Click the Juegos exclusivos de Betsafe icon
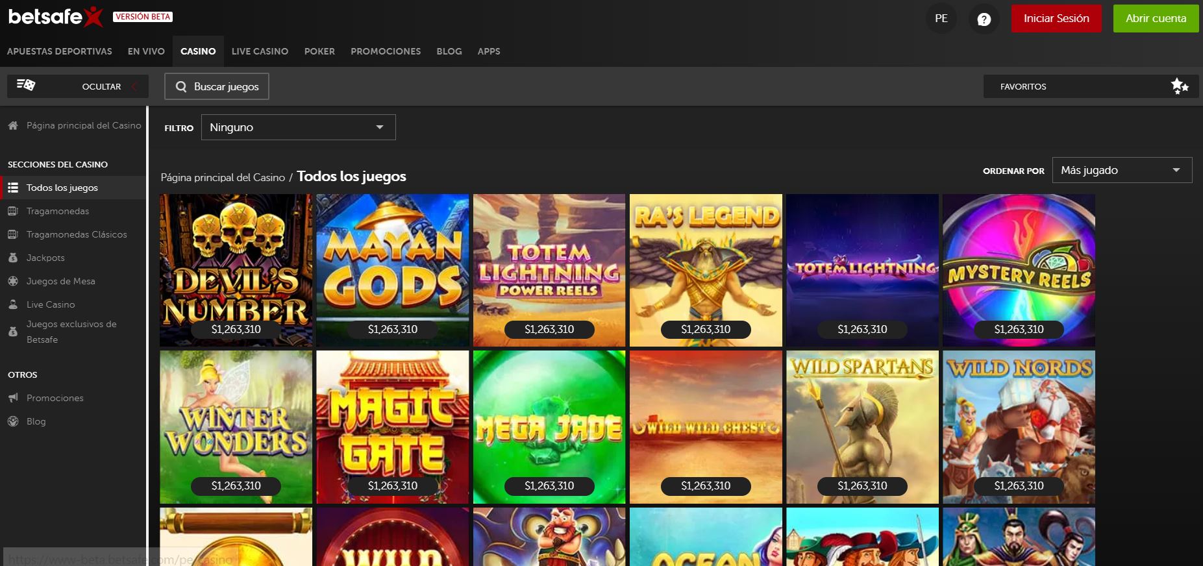 click(x=13, y=332)
